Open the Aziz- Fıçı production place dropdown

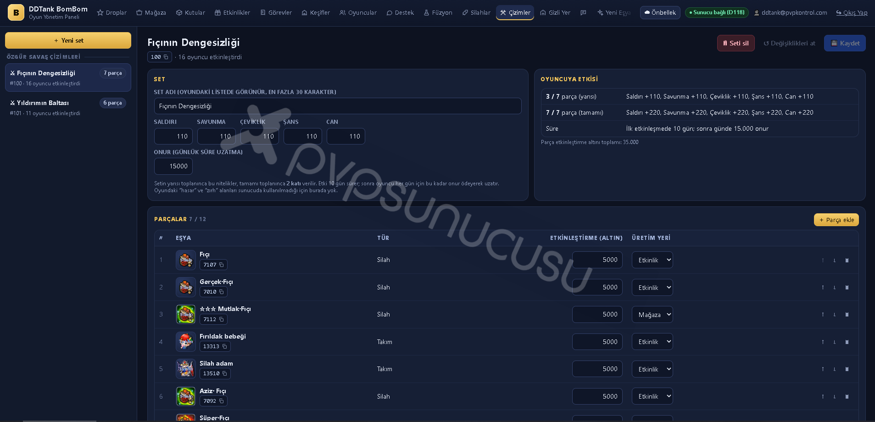[x=652, y=396]
